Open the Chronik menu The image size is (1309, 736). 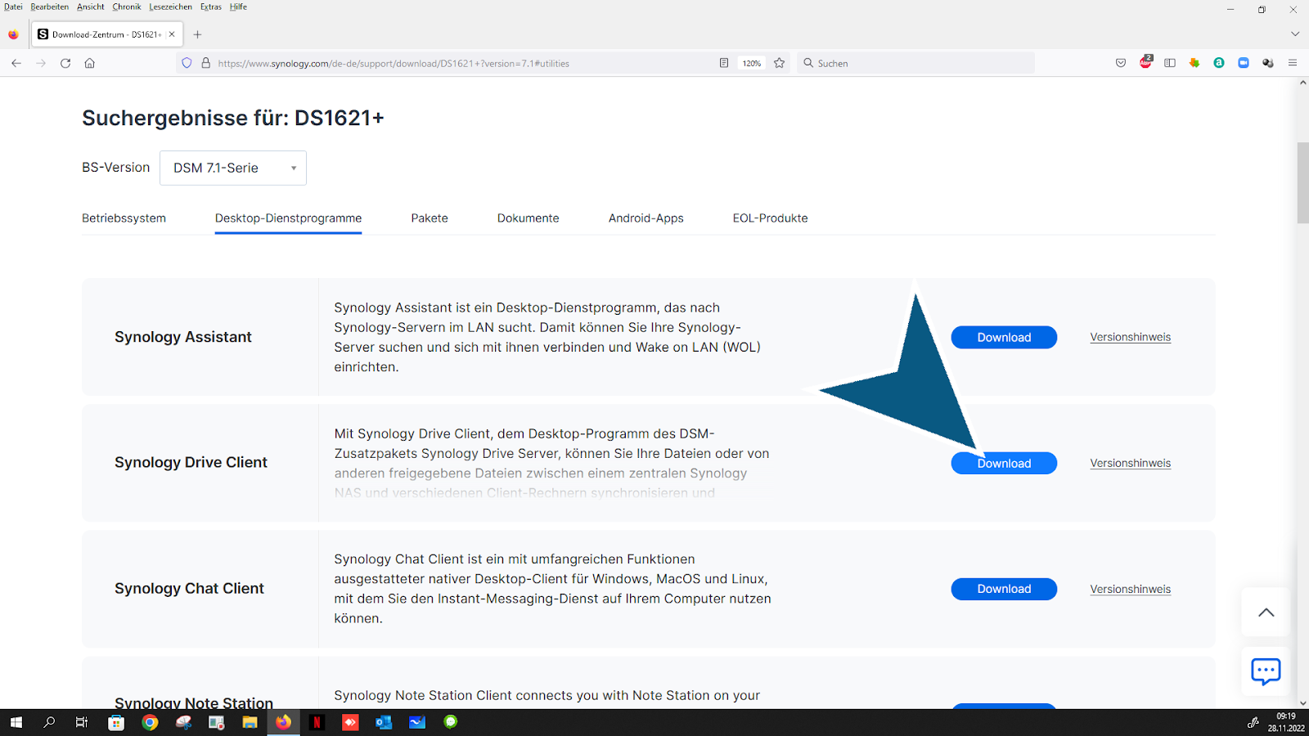pos(127,7)
